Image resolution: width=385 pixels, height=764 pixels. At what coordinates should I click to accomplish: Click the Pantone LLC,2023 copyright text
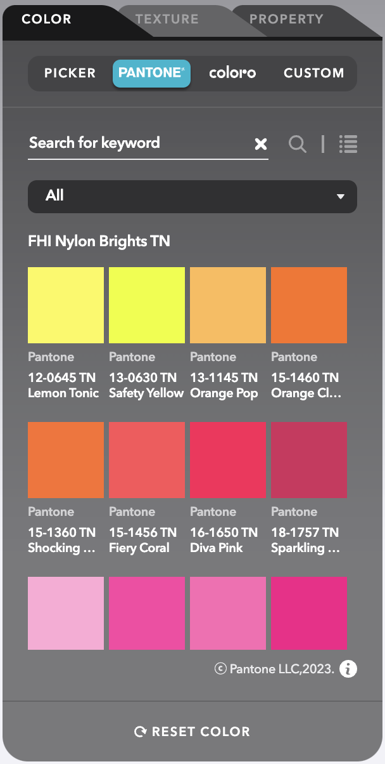pyautogui.click(x=275, y=669)
